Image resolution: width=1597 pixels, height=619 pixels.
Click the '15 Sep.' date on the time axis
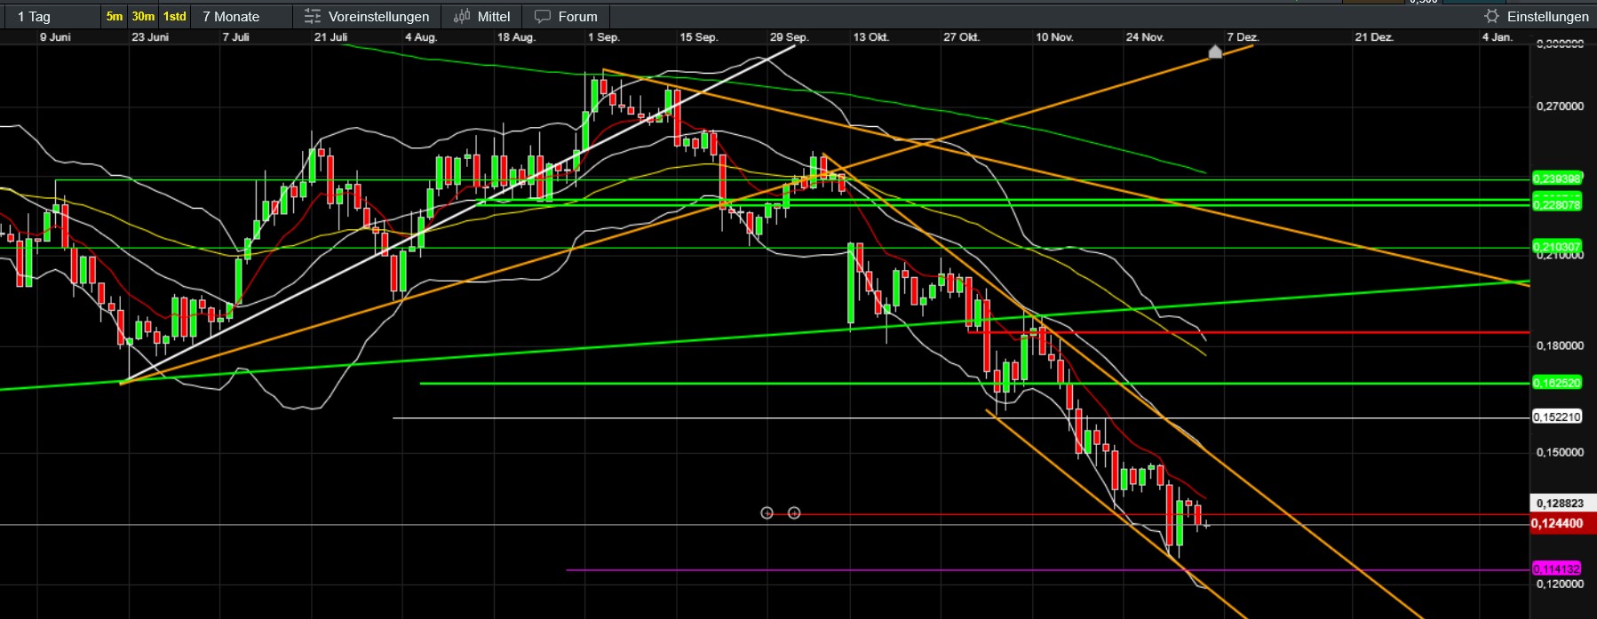(x=698, y=37)
